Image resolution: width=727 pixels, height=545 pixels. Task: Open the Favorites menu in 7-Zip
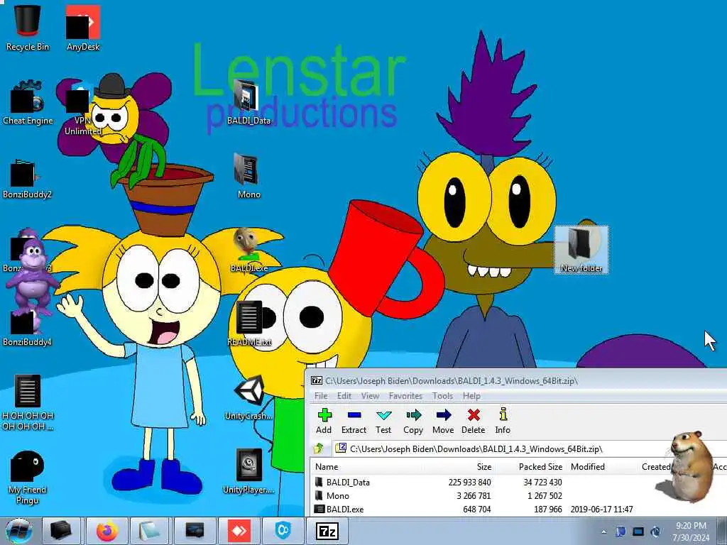(x=405, y=396)
